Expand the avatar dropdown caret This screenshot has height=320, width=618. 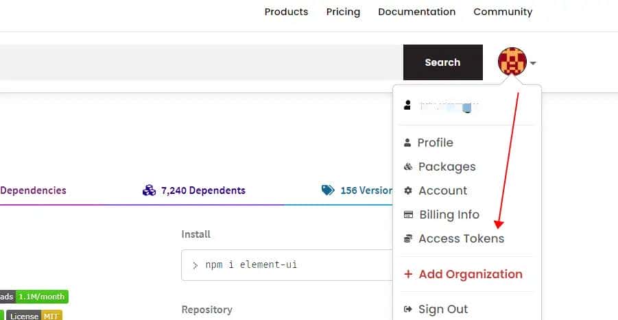533,63
